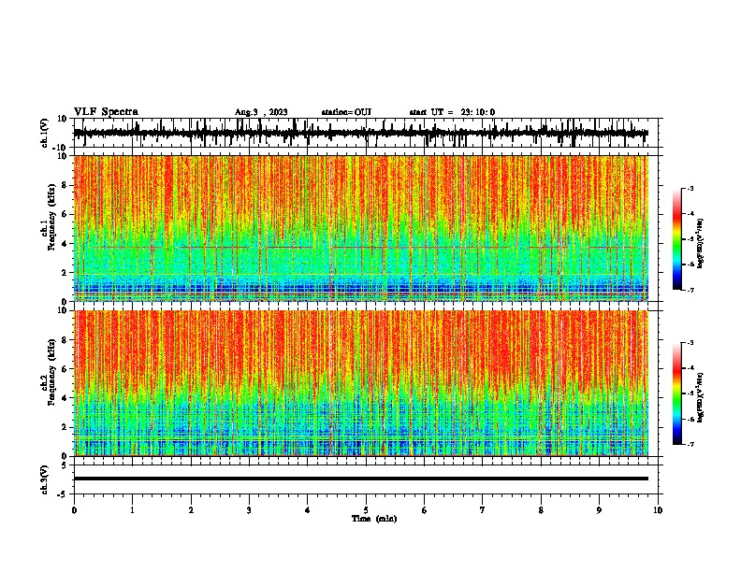Click the 'Time (min)' x-axis label
The image size is (741, 572).
point(374,519)
